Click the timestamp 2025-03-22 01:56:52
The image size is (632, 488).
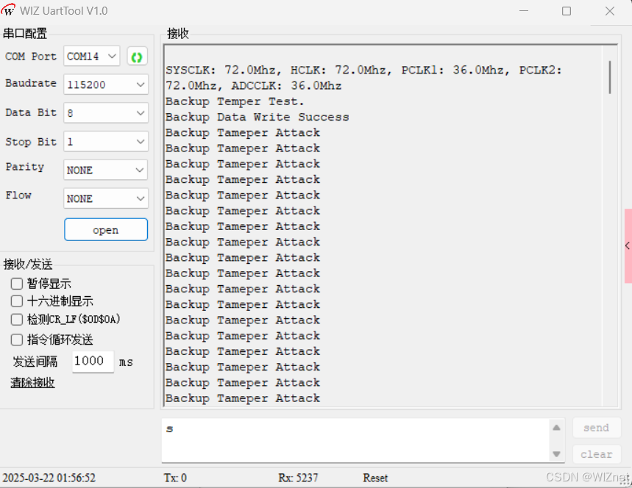coord(49,478)
